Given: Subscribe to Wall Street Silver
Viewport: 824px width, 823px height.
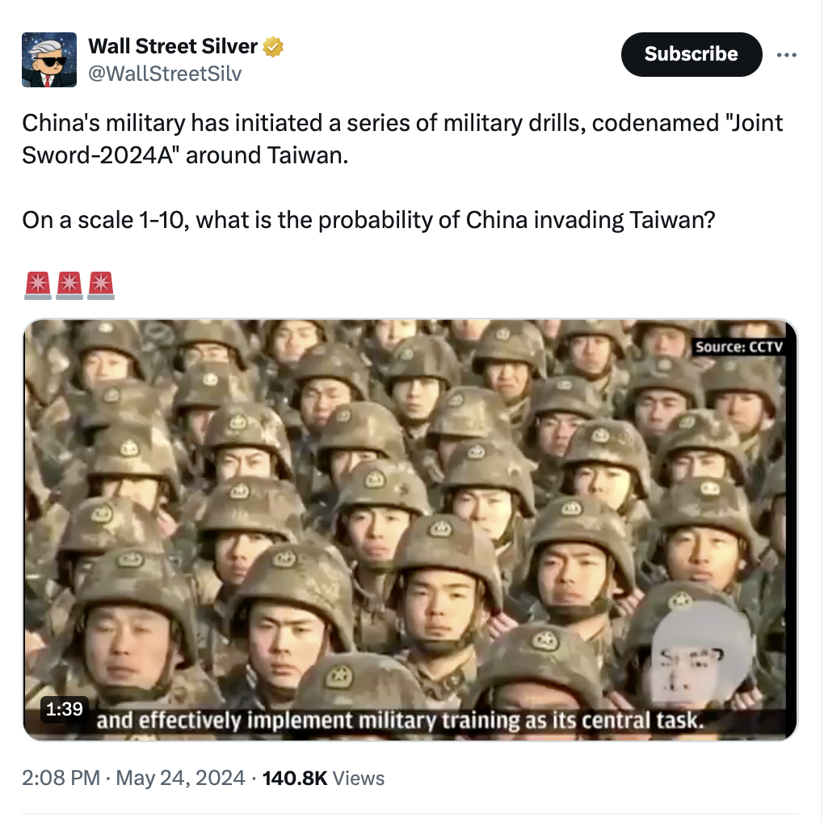Looking at the screenshot, I should pyautogui.click(x=691, y=54).
